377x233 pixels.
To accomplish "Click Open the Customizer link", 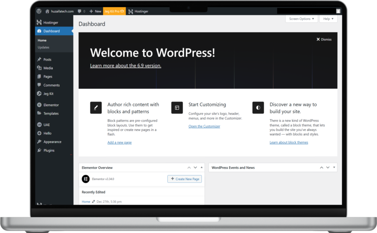I will coord(204,126).
